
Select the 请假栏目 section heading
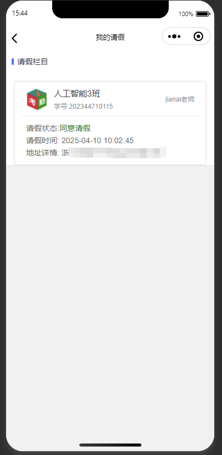click(33, 62)
